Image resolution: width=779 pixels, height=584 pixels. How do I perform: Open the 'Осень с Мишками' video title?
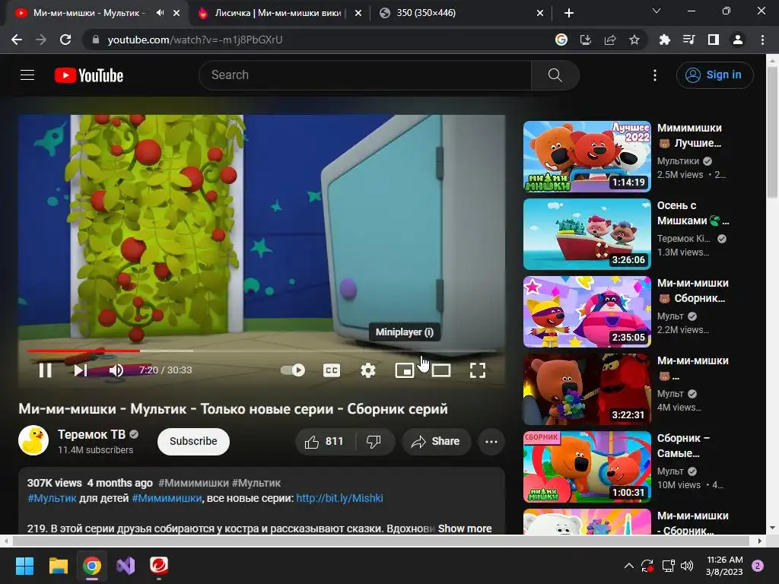click(x=693, y=213)
